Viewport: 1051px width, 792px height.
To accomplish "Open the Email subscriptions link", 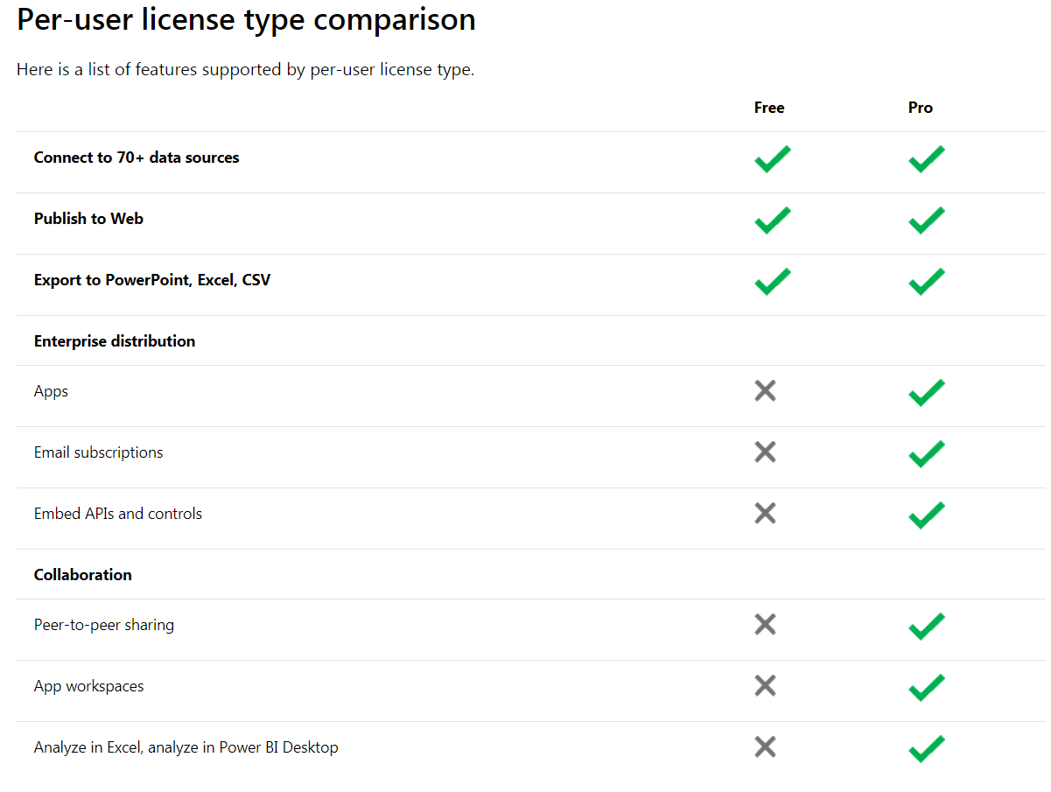I will tap(98, 452).
